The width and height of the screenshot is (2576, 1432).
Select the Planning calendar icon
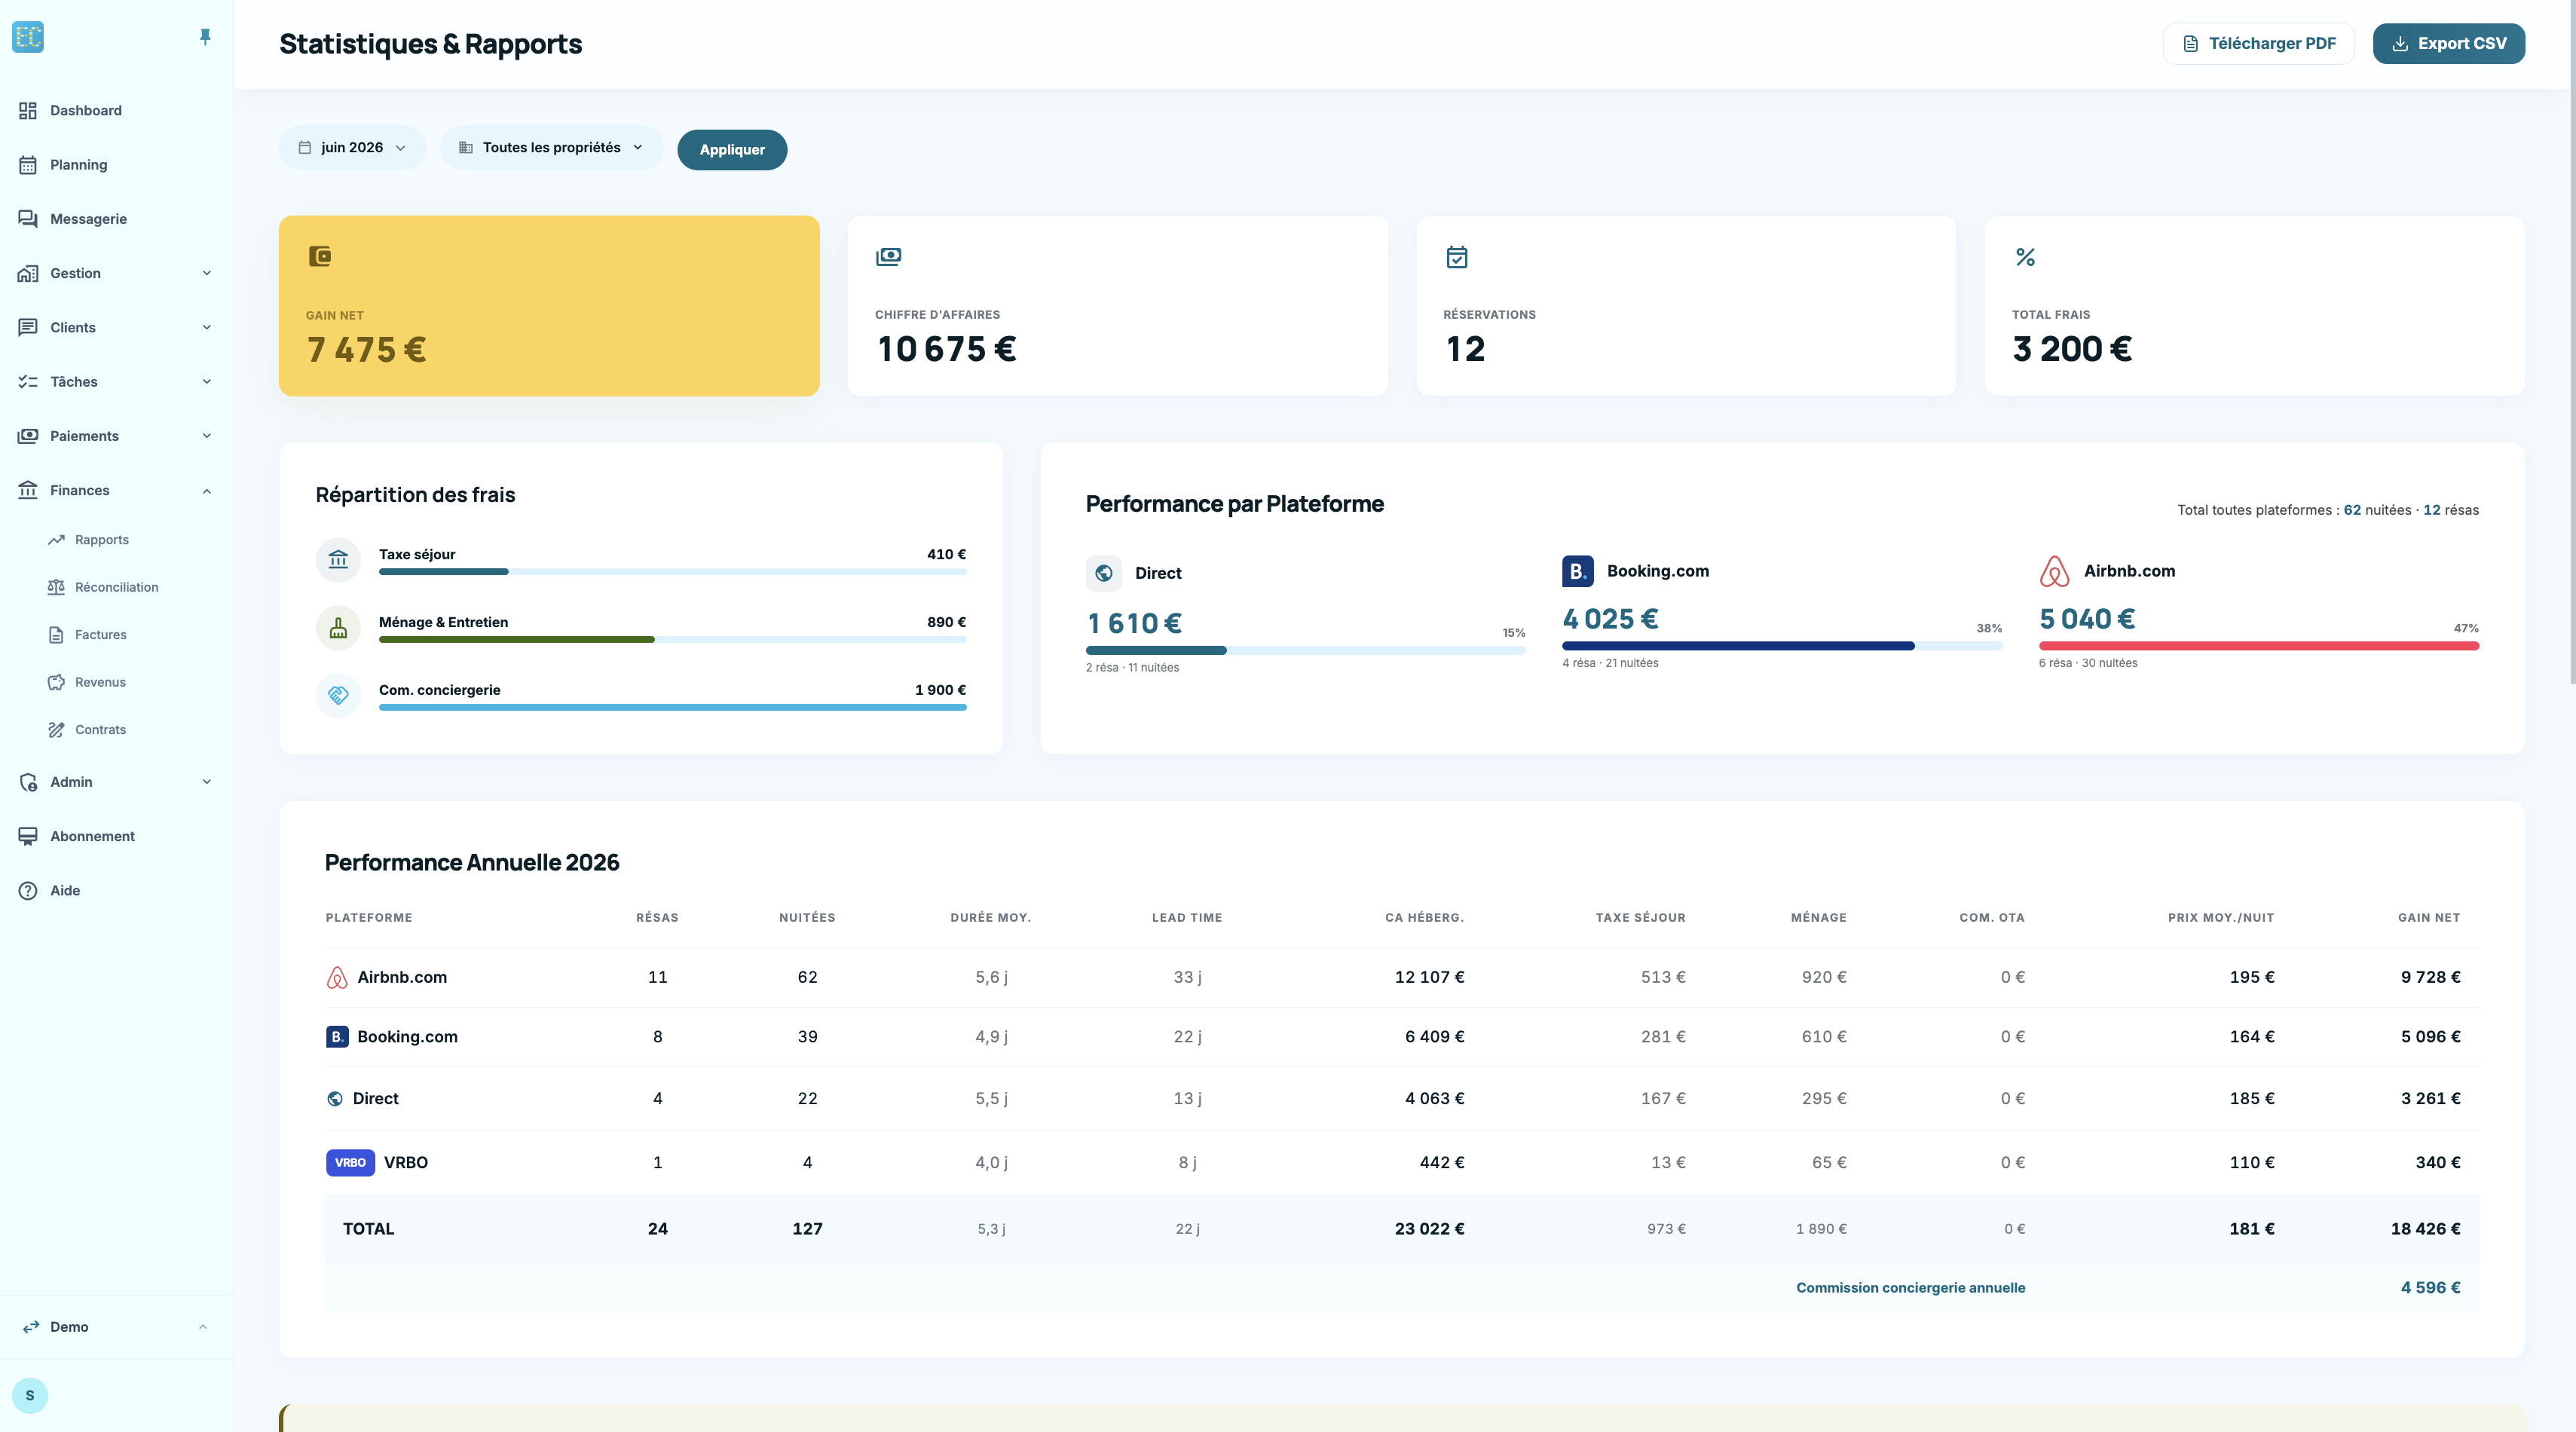pyautogui.click(x=28, y=165)
